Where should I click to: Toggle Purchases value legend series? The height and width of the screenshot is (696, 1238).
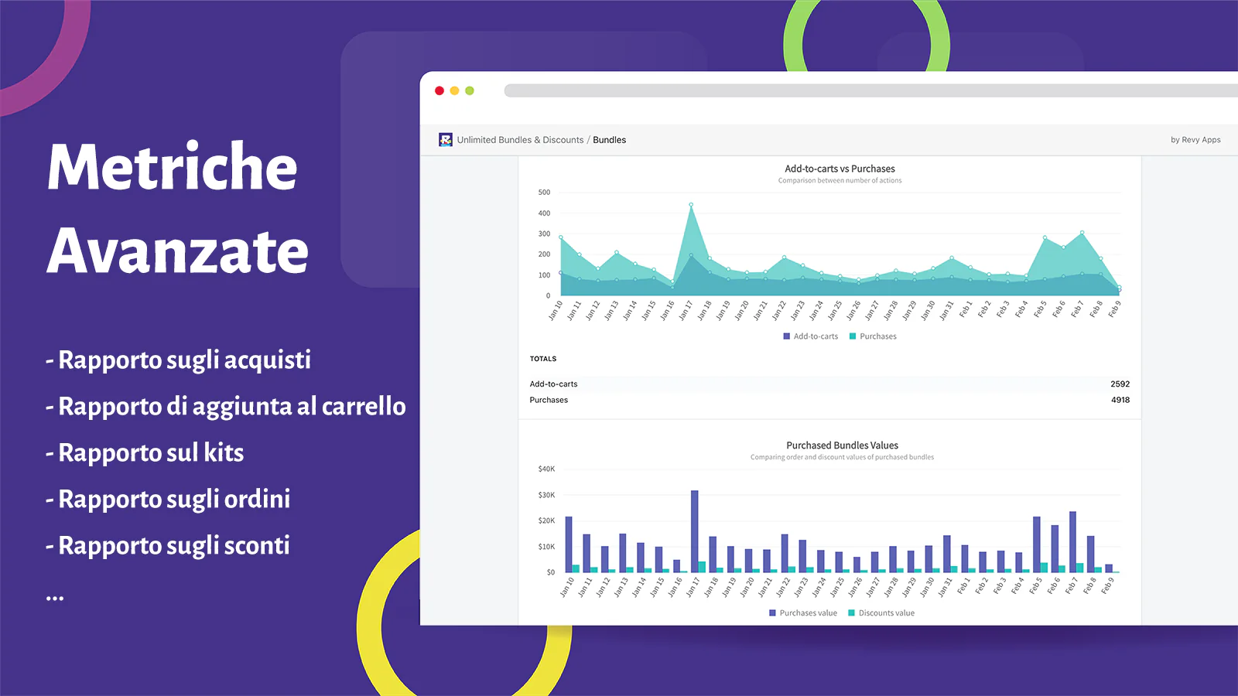click(803, 613)
